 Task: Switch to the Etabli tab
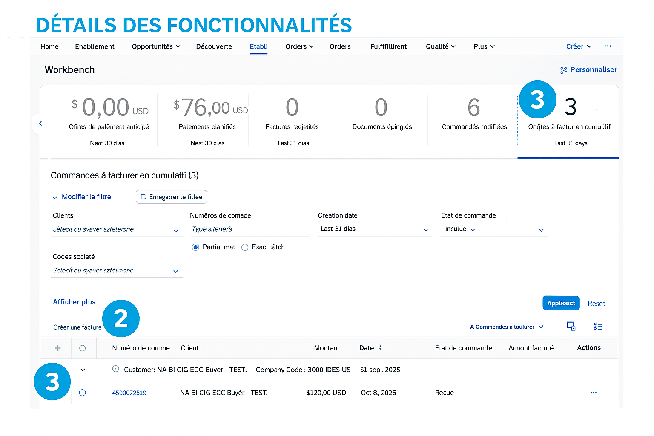click(258, 46)
